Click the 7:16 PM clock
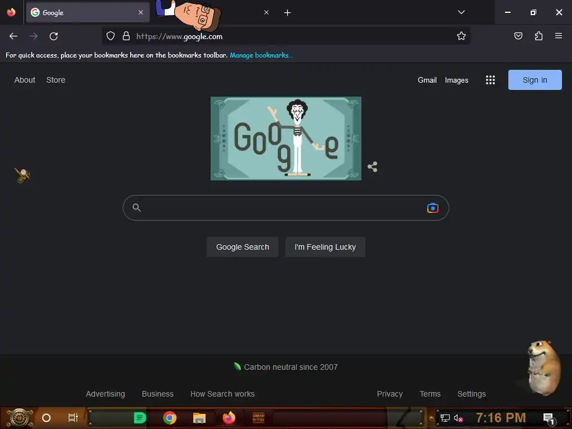 pyautogui.click(x=501, y=418)
